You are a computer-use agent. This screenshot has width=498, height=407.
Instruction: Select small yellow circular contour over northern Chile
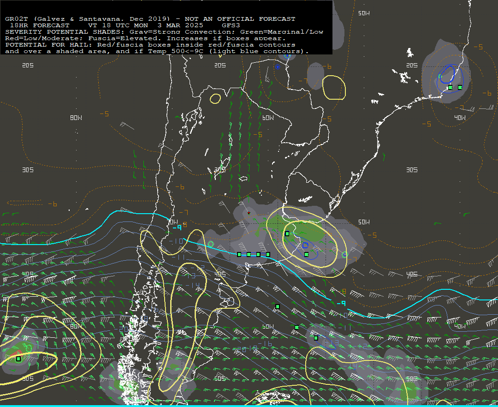click(x=215, y=98)
